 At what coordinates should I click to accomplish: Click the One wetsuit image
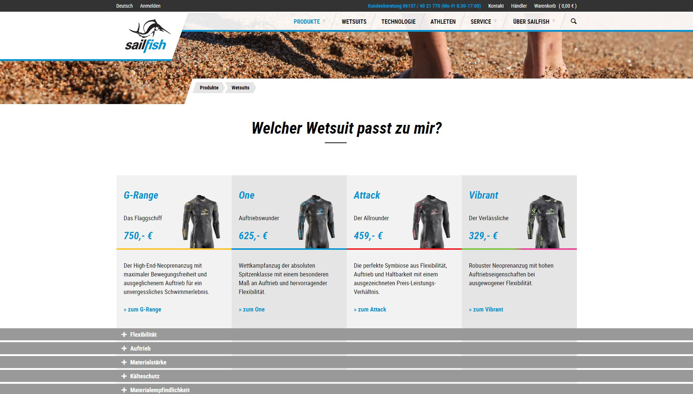pos(316,221)
